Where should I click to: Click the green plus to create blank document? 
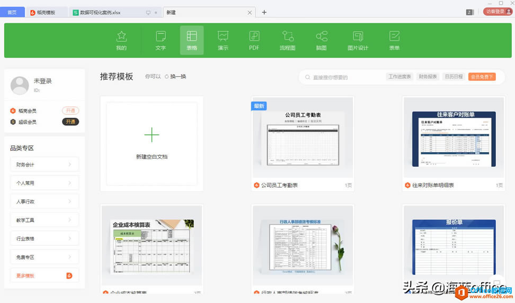(x=152, y=135)
